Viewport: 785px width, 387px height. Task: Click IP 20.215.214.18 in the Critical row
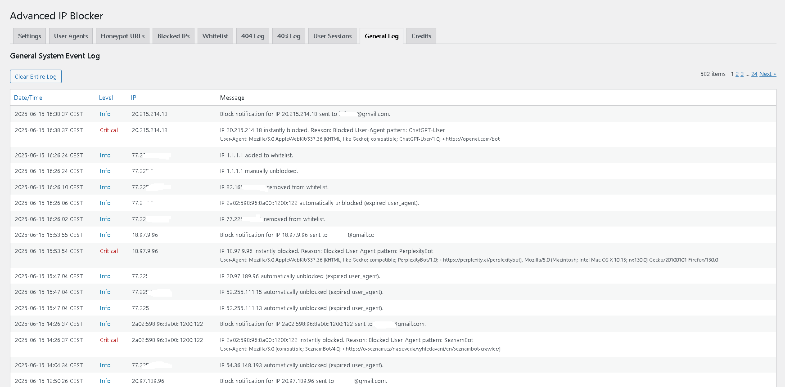(149, 130)
